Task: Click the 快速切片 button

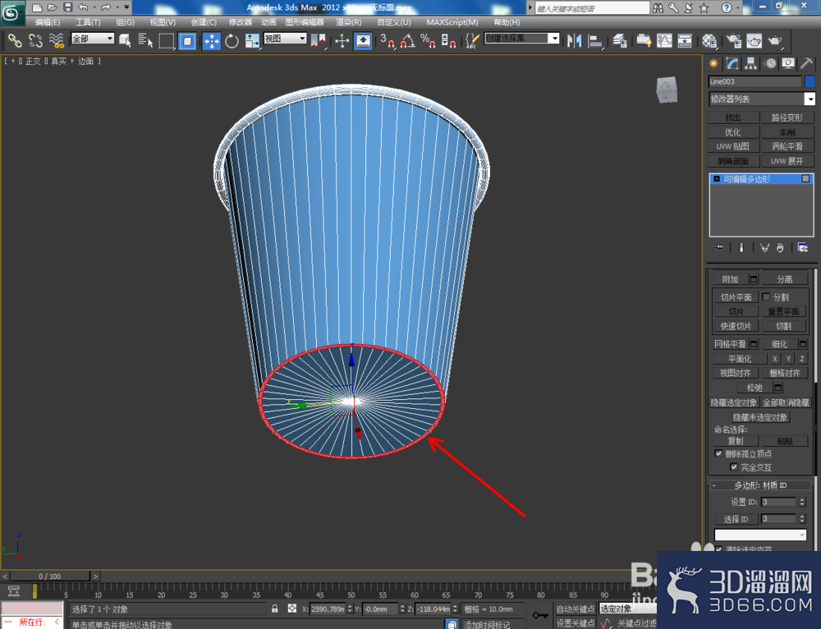Action: 736,326
